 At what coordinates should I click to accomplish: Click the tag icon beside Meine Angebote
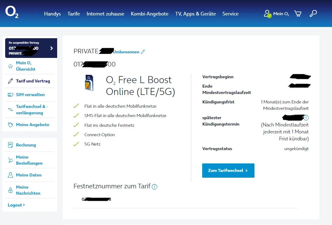pyautogui.click(x=10, y=125)
